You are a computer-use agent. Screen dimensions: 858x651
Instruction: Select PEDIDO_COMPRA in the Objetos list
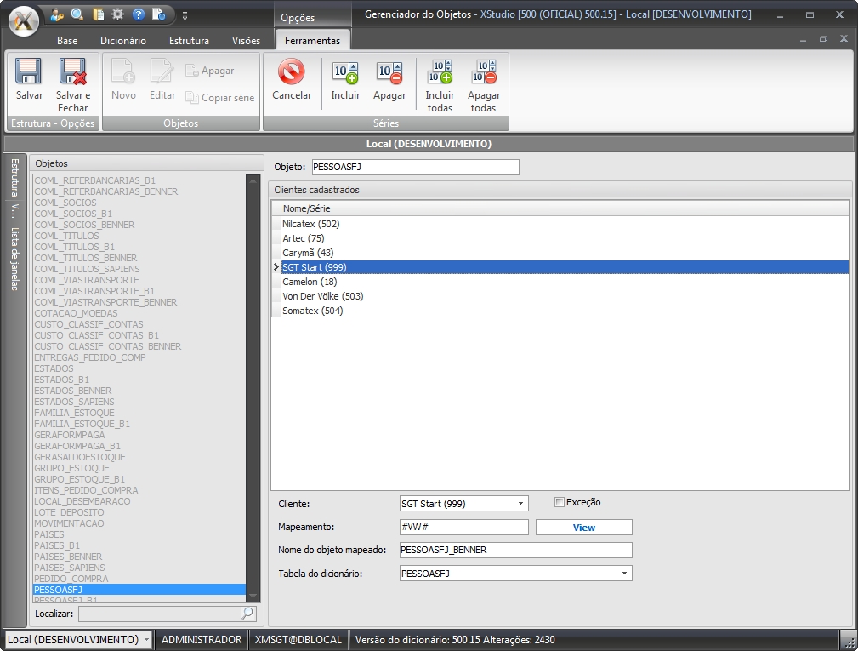(x=71, y=579)
